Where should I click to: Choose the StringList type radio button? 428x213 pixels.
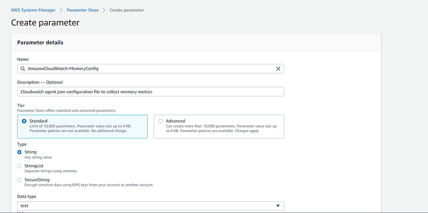tap(20, 166)
